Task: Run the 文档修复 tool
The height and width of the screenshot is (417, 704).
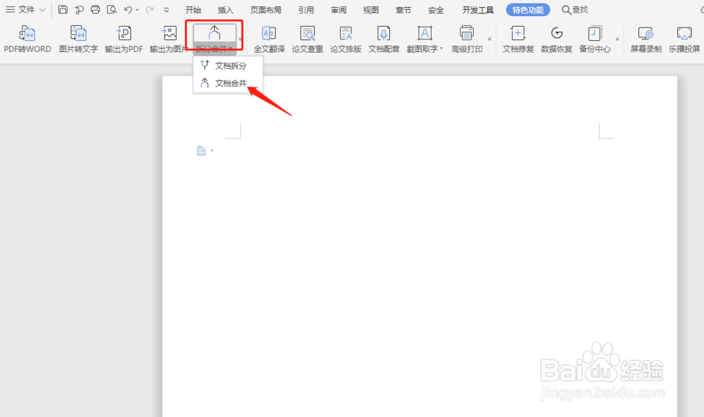Action: tap(518, 39)
